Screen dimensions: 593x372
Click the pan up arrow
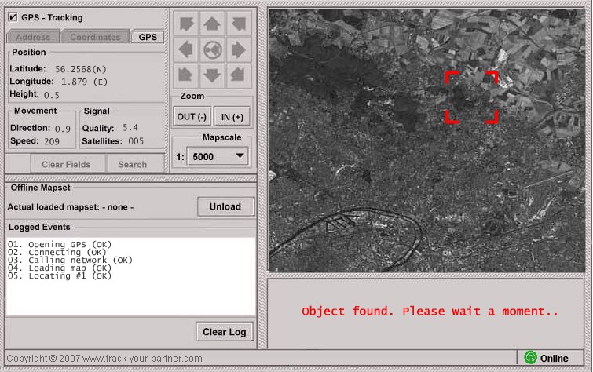(212, 24)
